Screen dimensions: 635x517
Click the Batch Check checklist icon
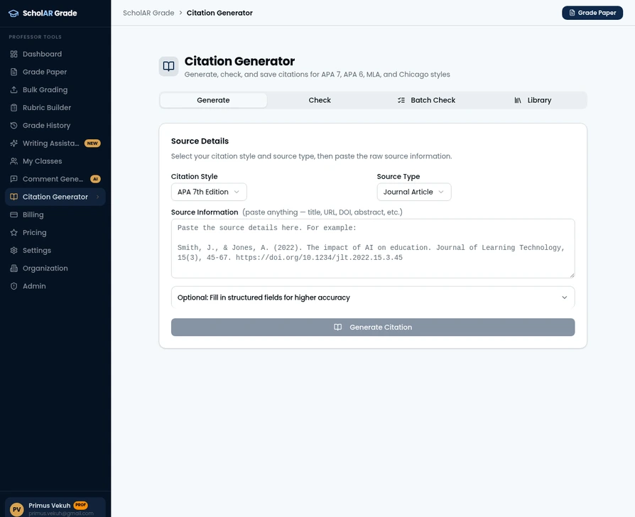401,100
